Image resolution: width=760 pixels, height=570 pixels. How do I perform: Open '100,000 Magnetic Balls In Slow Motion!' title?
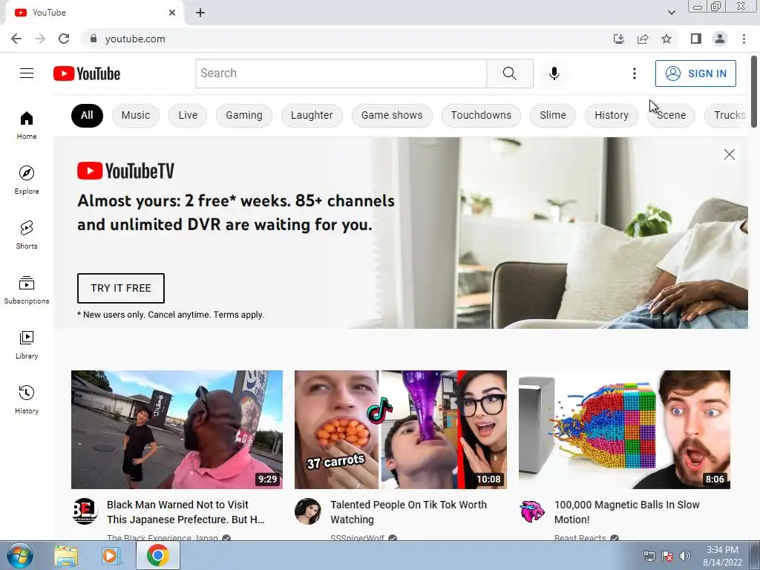[626, 512]
